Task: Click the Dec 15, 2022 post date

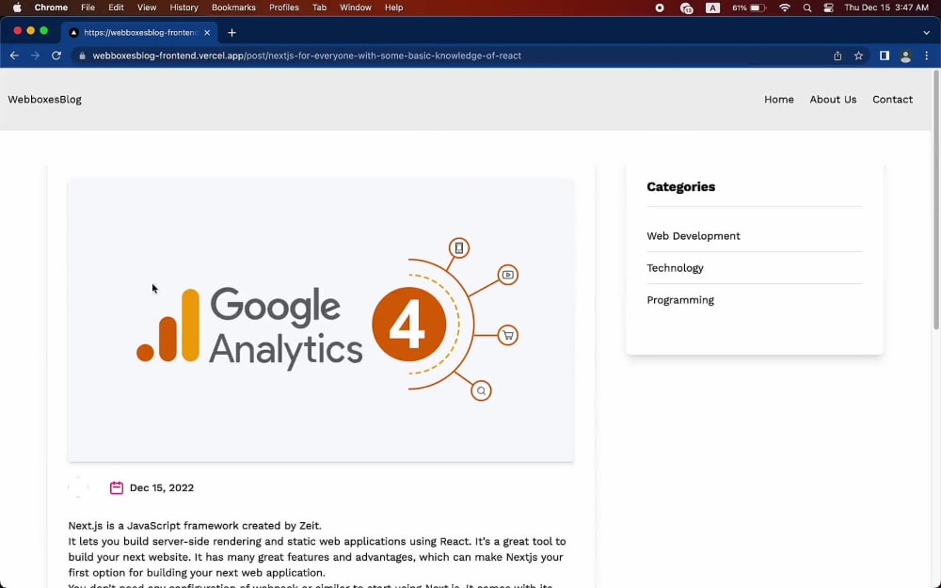Action: tap(162, 487)
